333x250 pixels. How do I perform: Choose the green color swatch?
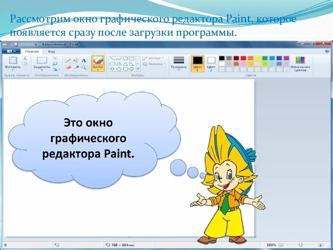point(265,58)
